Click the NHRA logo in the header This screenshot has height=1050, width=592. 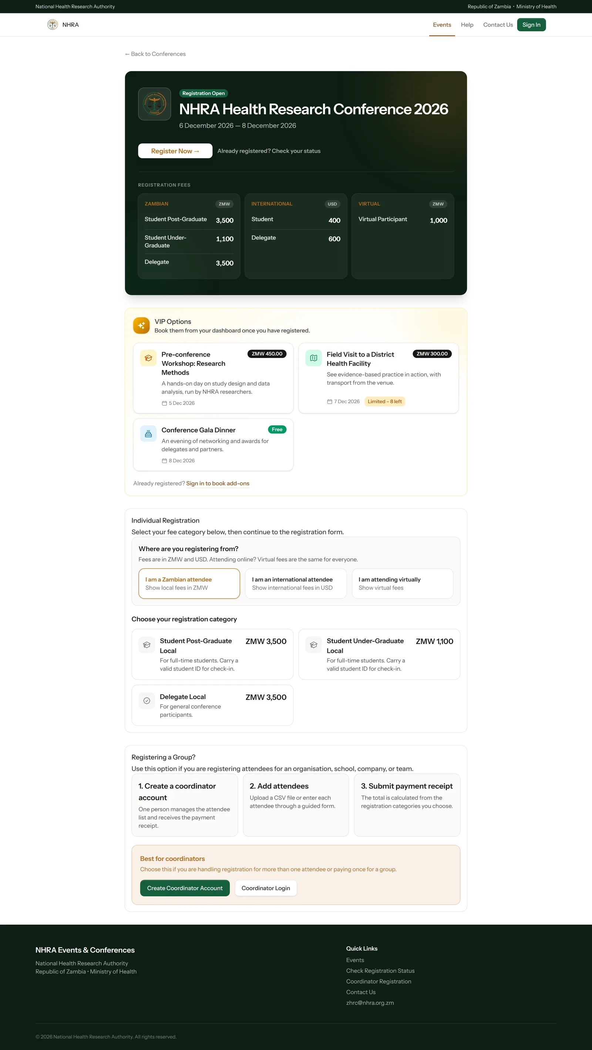53,25
